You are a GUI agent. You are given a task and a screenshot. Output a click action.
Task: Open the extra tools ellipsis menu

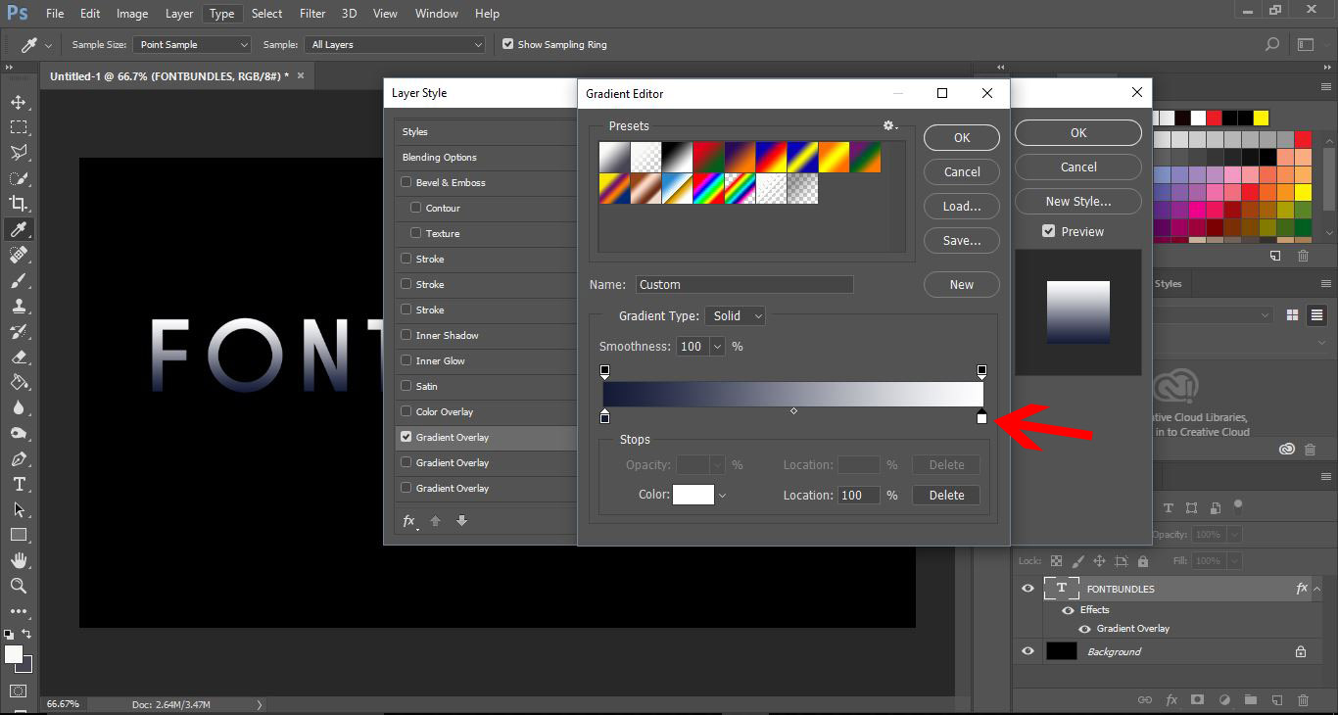pos(18,611)
